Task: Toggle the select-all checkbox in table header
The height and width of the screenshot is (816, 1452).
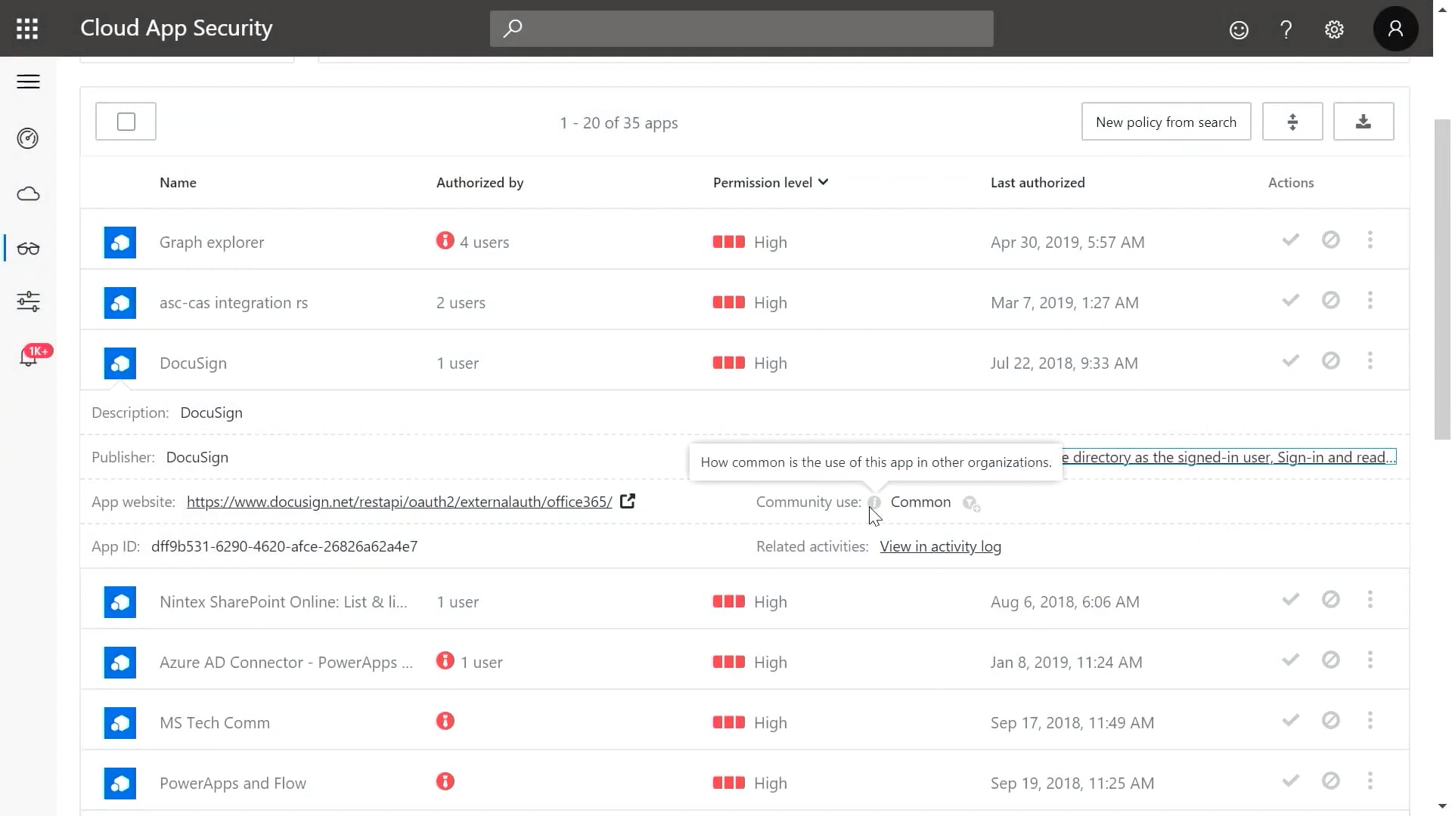Action: [x=126, y=121]
